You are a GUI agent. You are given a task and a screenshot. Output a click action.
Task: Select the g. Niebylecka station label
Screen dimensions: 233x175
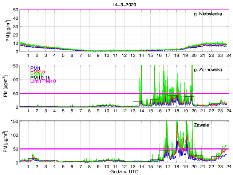(x=208, y=14)
